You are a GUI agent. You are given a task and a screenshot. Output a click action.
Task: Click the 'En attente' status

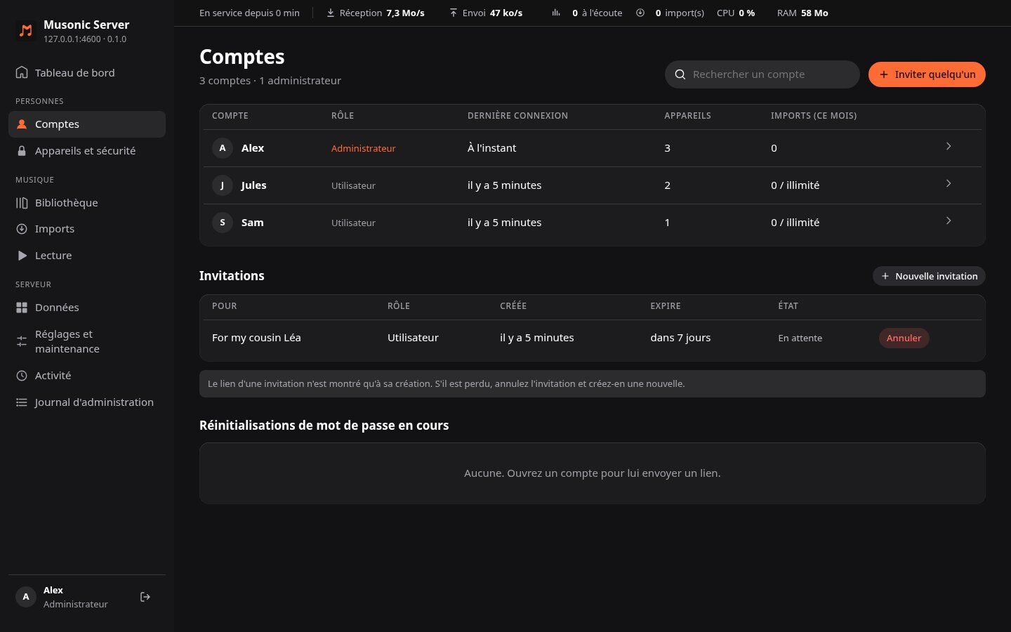click(800, 338)
